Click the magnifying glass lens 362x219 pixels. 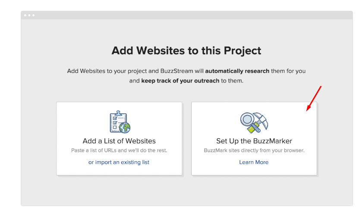coord(247,119)
